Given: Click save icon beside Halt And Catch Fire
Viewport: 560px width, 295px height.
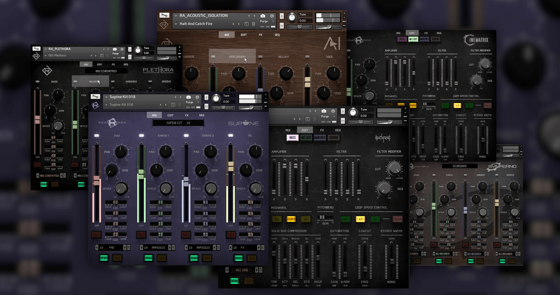Looking at the screenshot, I should 246,23.
